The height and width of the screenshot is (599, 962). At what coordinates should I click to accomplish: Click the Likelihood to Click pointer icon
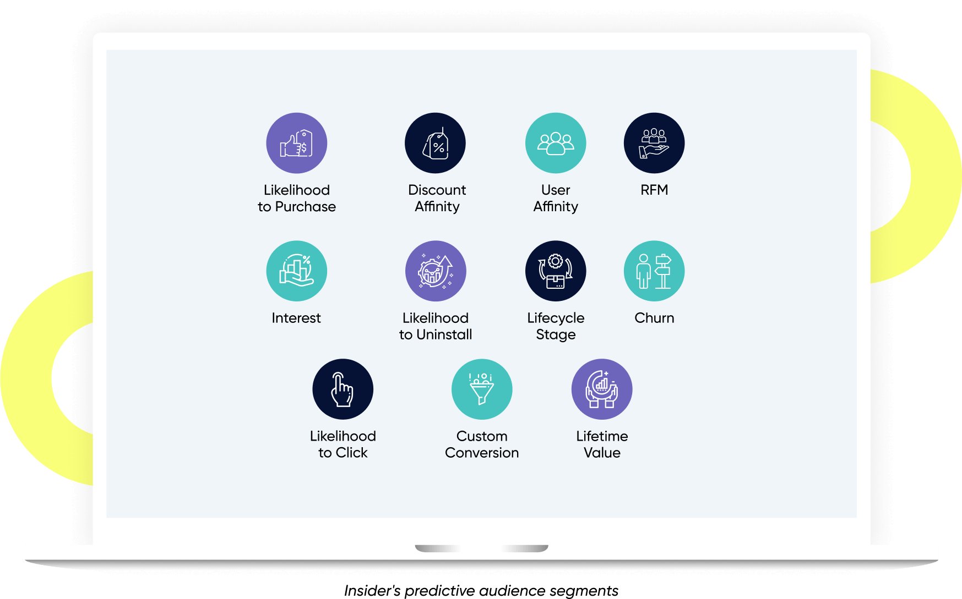[x=343, y=389]
